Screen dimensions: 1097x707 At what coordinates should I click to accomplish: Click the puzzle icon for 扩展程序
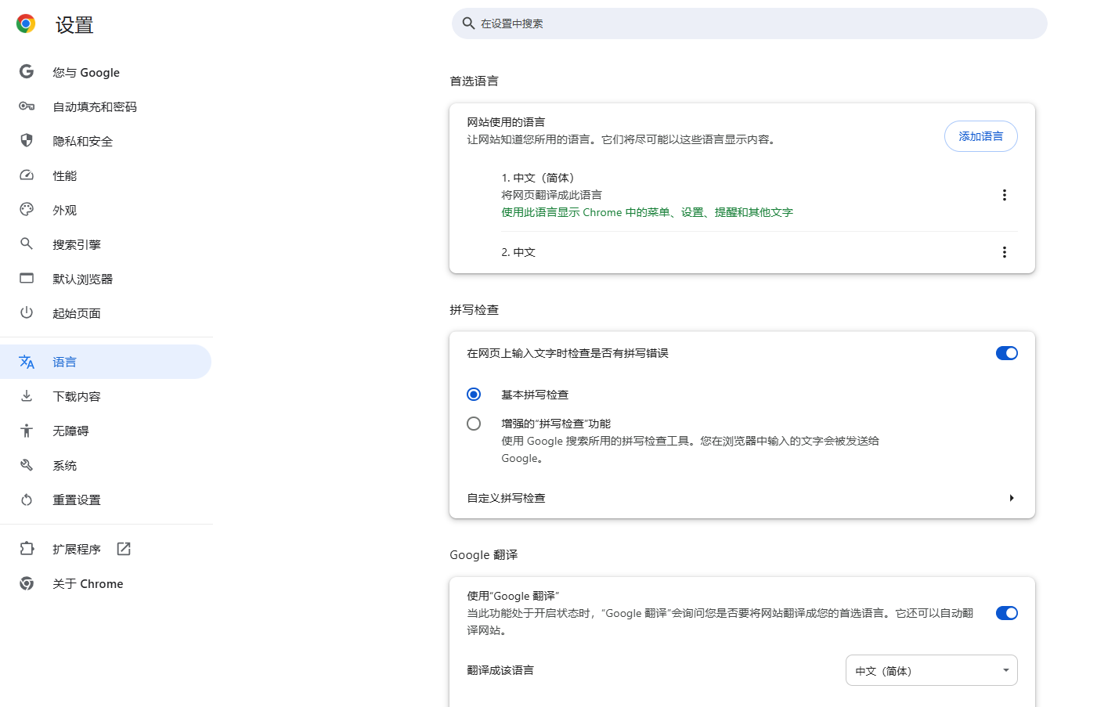27,549
